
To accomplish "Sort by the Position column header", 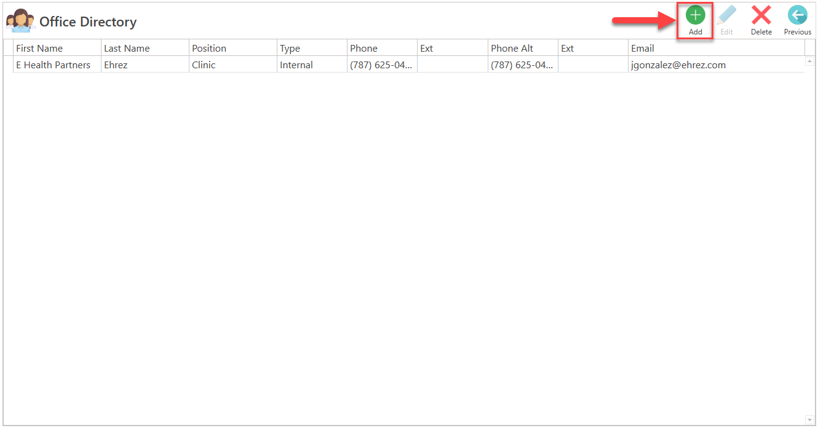I will pyautogui.click(x=233, y=48).
